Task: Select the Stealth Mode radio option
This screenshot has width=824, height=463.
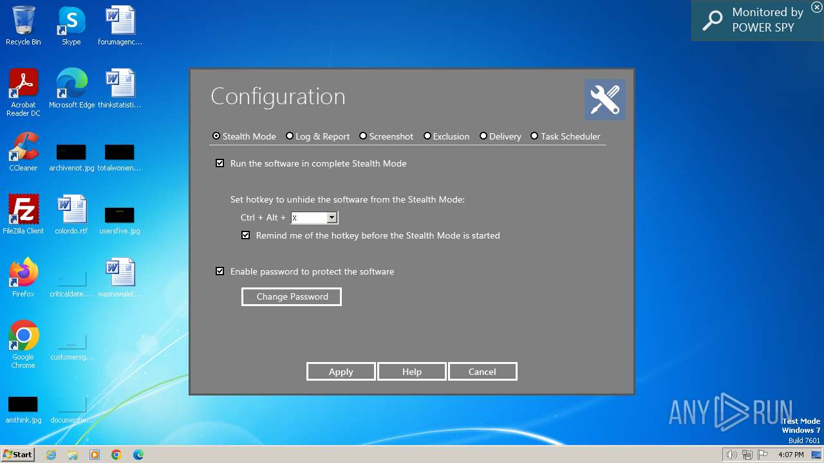Action: pyautogui.click(x=244, y=136)
